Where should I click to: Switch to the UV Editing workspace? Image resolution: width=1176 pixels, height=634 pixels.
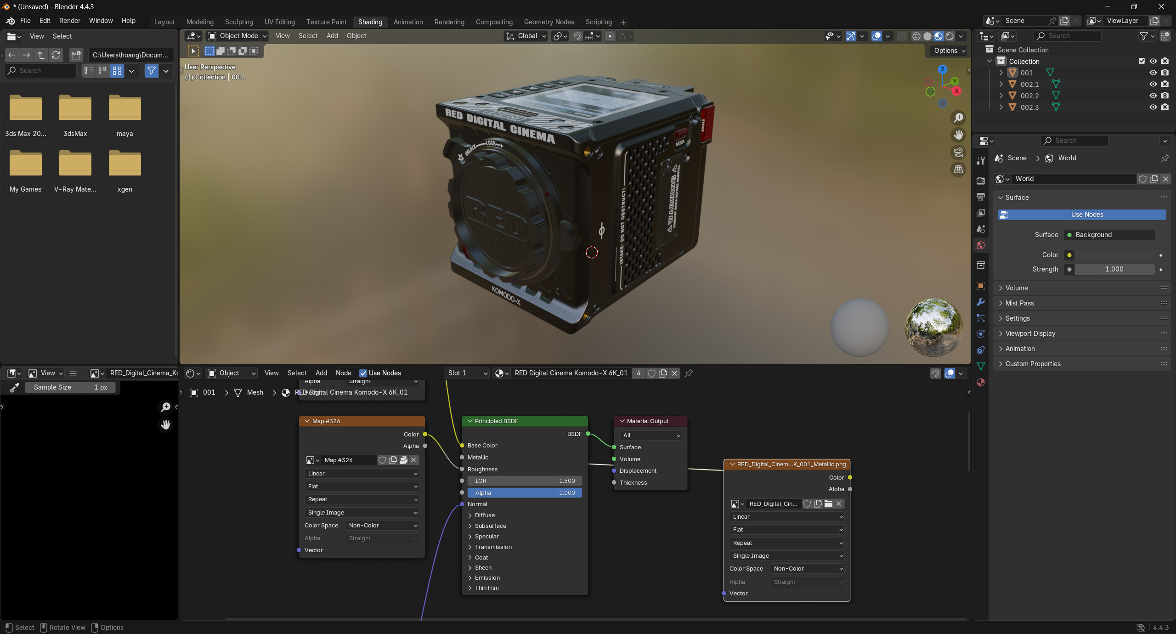pyautogui.click(x=279, y=22)
